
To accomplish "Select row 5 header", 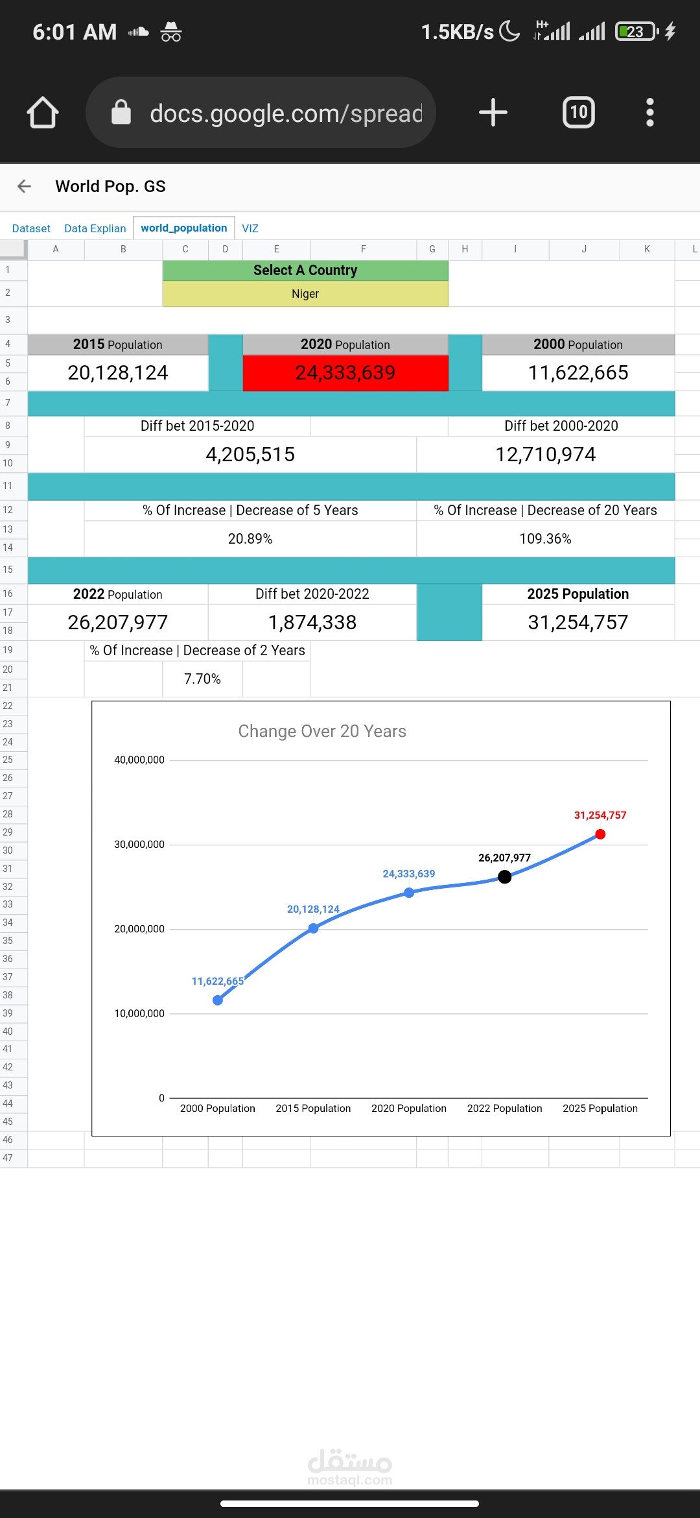I will [x=8, y=363].
